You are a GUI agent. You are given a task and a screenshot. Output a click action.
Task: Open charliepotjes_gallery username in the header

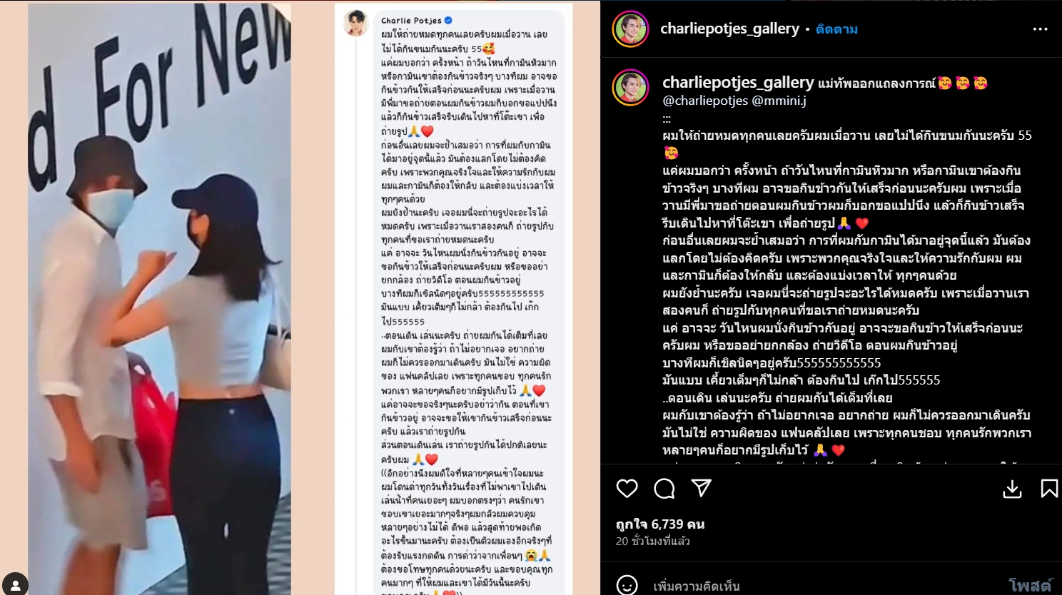tap(729, 29)
